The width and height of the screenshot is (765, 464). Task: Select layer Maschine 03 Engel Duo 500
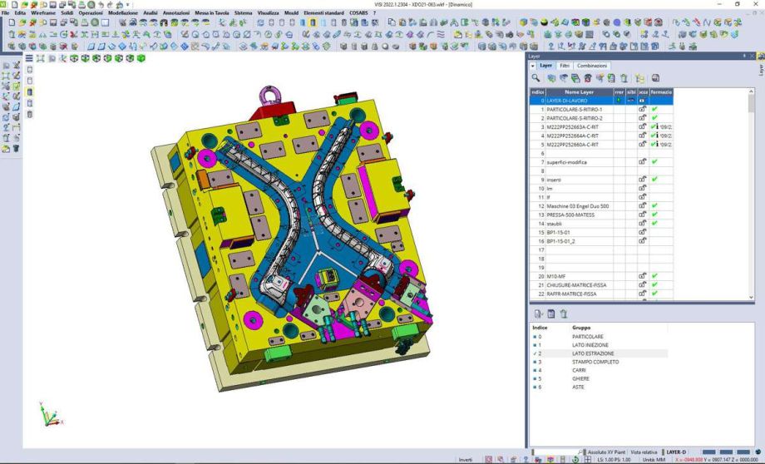pyautogui.click(x=578, y=206)
